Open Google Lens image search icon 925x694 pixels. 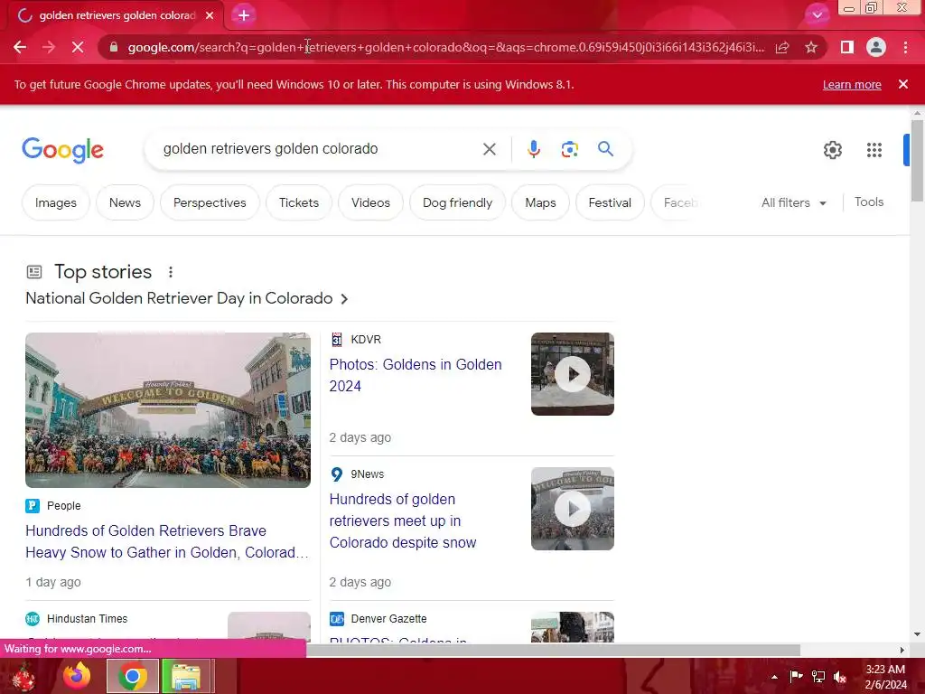click(569, 149)
